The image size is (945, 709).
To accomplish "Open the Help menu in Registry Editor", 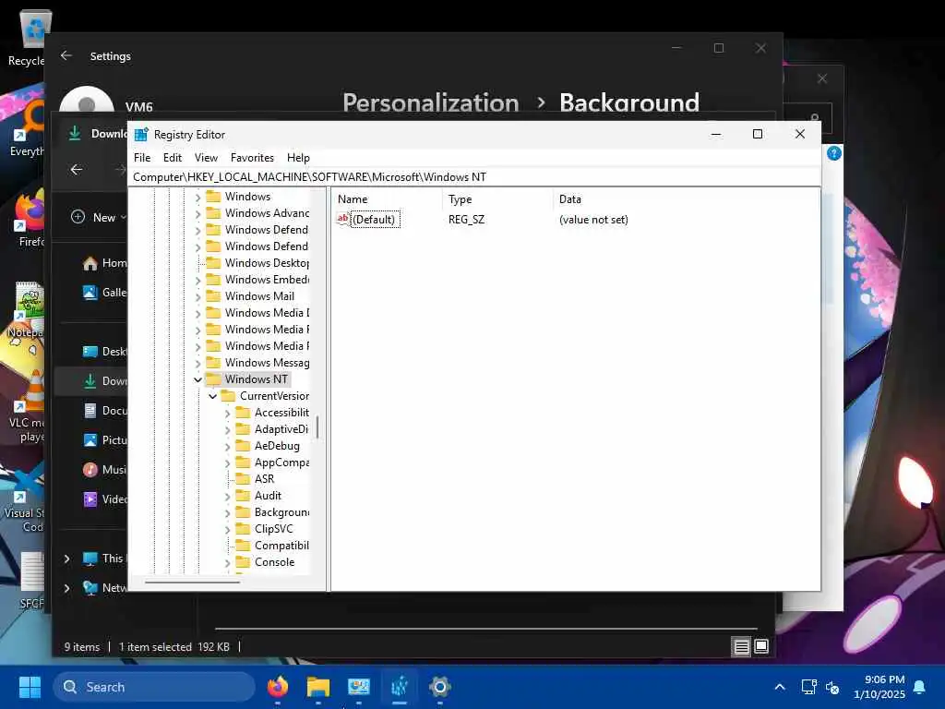I will pos(298,157).
